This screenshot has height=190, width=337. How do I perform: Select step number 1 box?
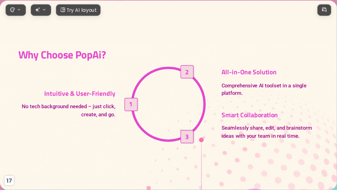click(x=131, y=104)
